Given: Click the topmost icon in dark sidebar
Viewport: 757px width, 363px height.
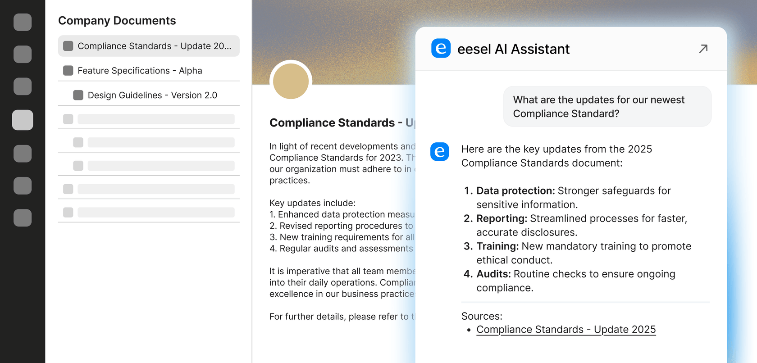Looking at the screenshot, I should click(23, 22).
